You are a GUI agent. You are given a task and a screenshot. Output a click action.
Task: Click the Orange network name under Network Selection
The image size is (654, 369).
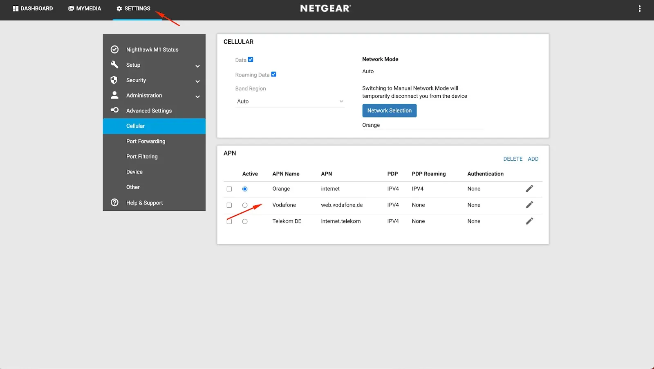[371, 125]
